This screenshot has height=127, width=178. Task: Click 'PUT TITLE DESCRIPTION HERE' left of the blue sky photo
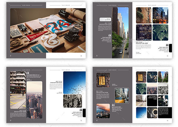(56, 82)
